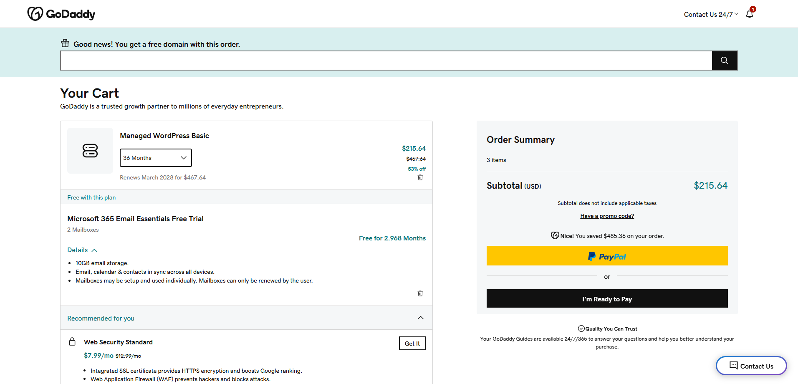Open the Have a promo code link

coord(607,216)
